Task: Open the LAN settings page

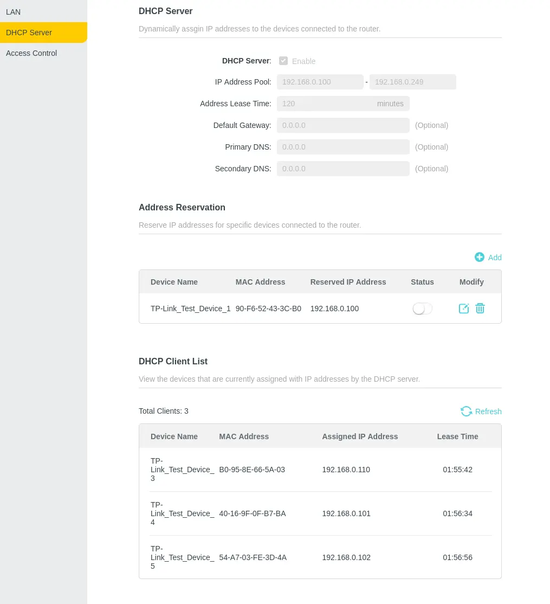Action: click(14, 12)
